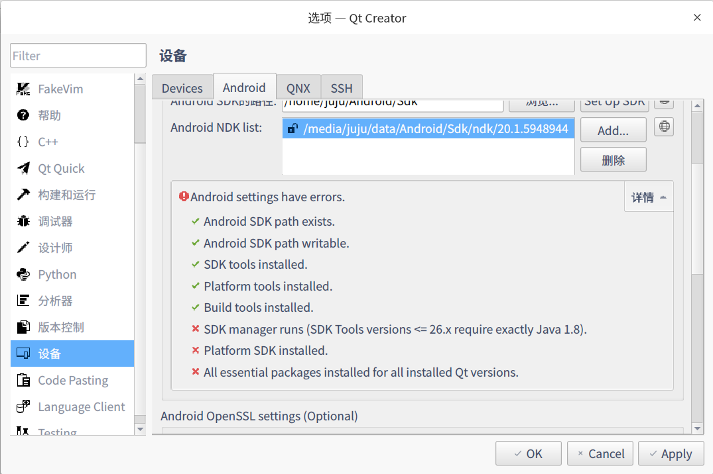Viewport: 713px width, 474px height.
Task: Open the Qt Quick category icon
Action: pos(23,168)
